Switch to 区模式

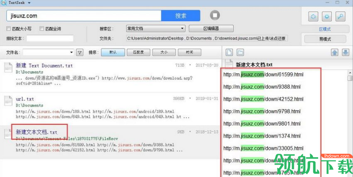click(x=325, y=29)
